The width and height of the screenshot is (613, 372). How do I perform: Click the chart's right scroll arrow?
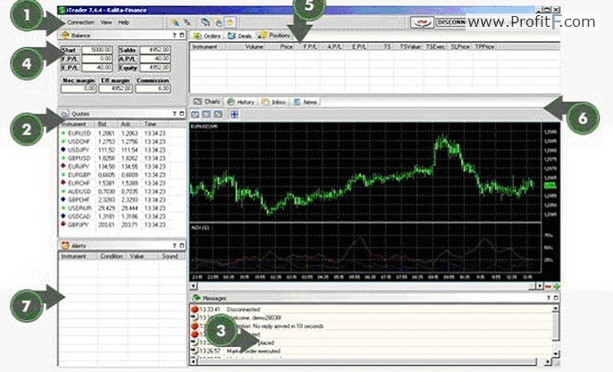[539, 286]
